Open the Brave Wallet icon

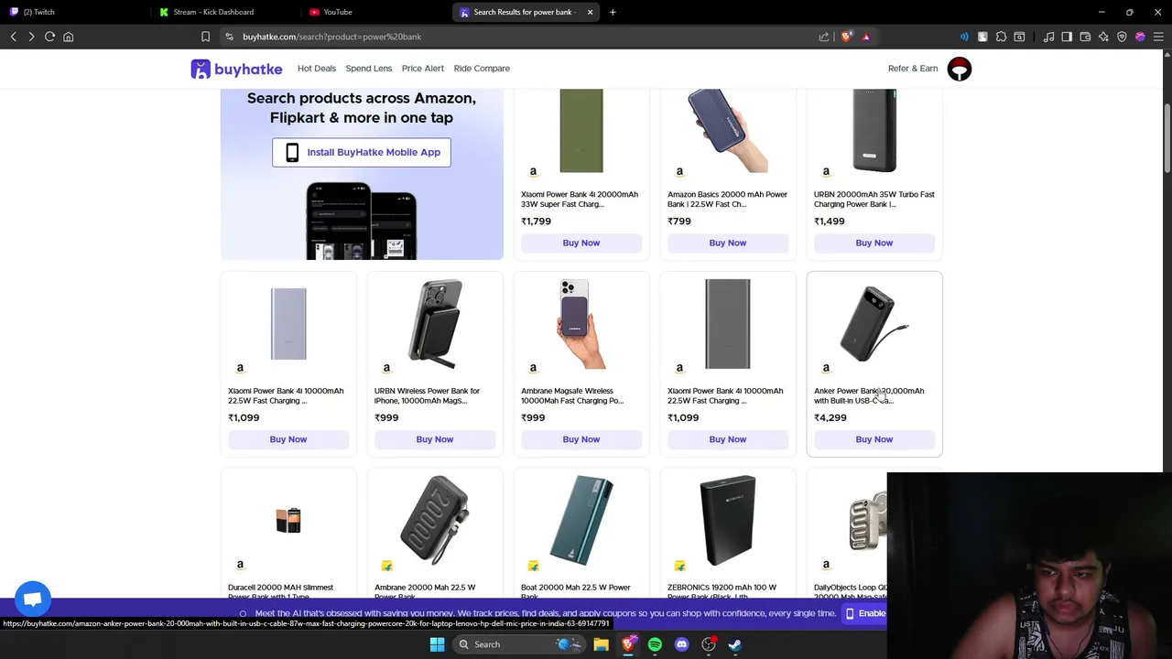tap(1085, 37)
